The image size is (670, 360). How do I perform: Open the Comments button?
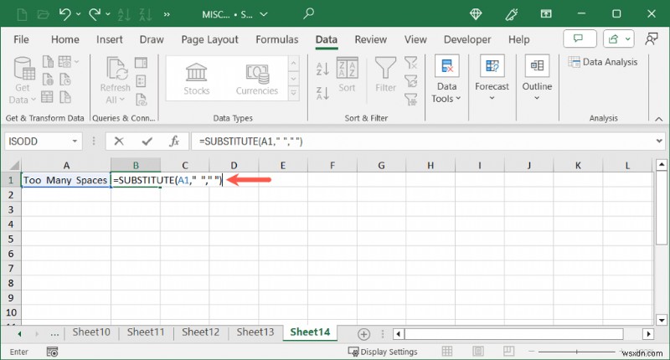[580, 39]
